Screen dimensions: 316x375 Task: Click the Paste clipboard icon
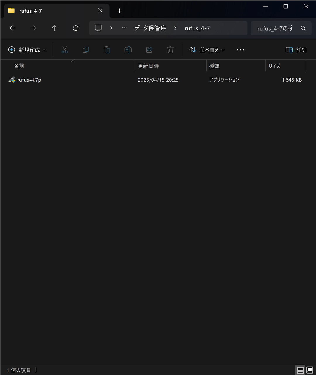(x=107, y=50)
